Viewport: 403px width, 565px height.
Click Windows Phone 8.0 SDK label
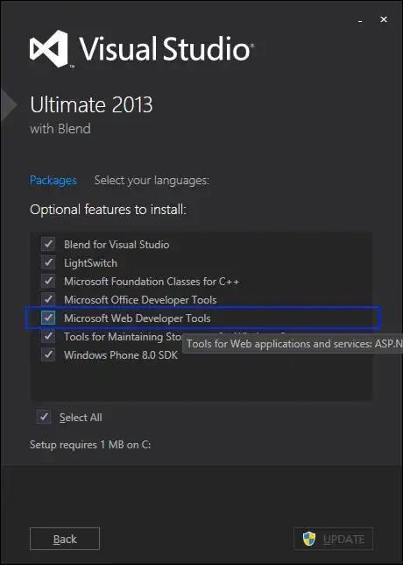[121, 355]
